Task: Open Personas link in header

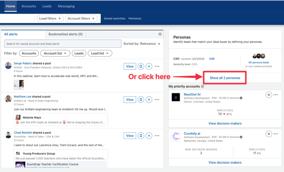Action: click(x=135, y=19)
